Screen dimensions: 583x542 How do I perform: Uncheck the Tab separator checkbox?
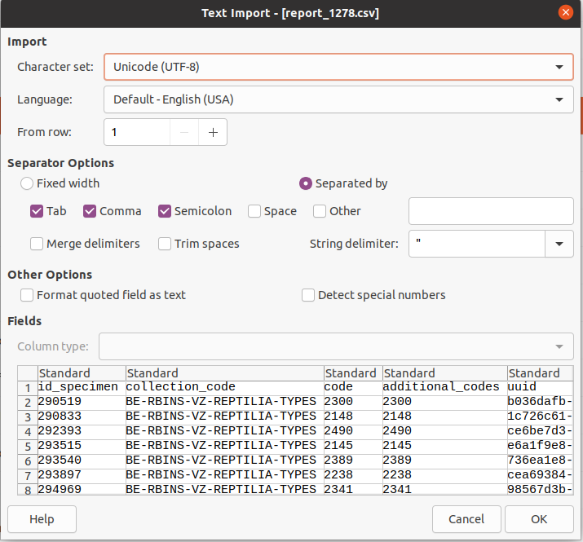tap(37, 211)
